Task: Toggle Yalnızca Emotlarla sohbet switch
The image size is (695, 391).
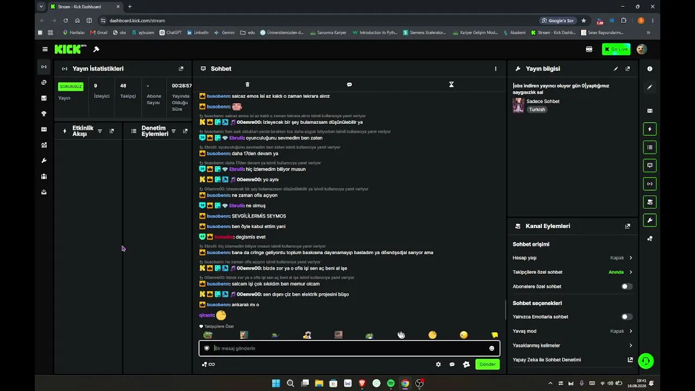Action: (627, 317)
